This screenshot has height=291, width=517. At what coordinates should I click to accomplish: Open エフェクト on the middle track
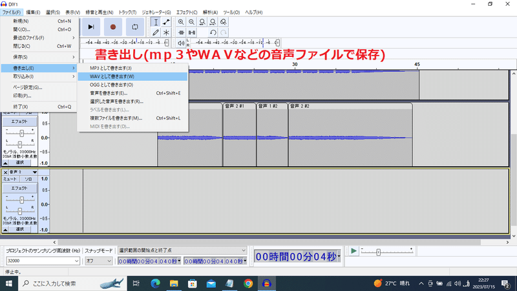[x=19, y=122]
